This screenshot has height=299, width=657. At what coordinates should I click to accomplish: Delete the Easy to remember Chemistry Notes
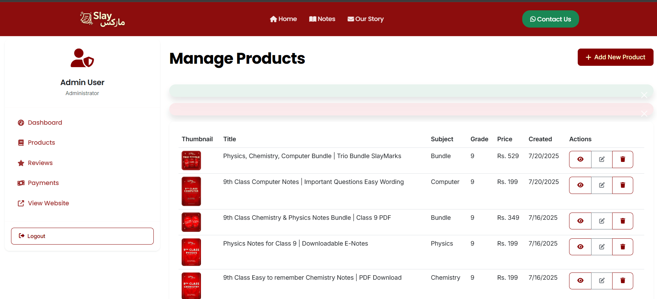[623, 281]
